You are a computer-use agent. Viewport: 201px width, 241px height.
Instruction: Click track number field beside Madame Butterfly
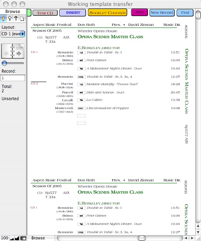click(x=81, y=84)
